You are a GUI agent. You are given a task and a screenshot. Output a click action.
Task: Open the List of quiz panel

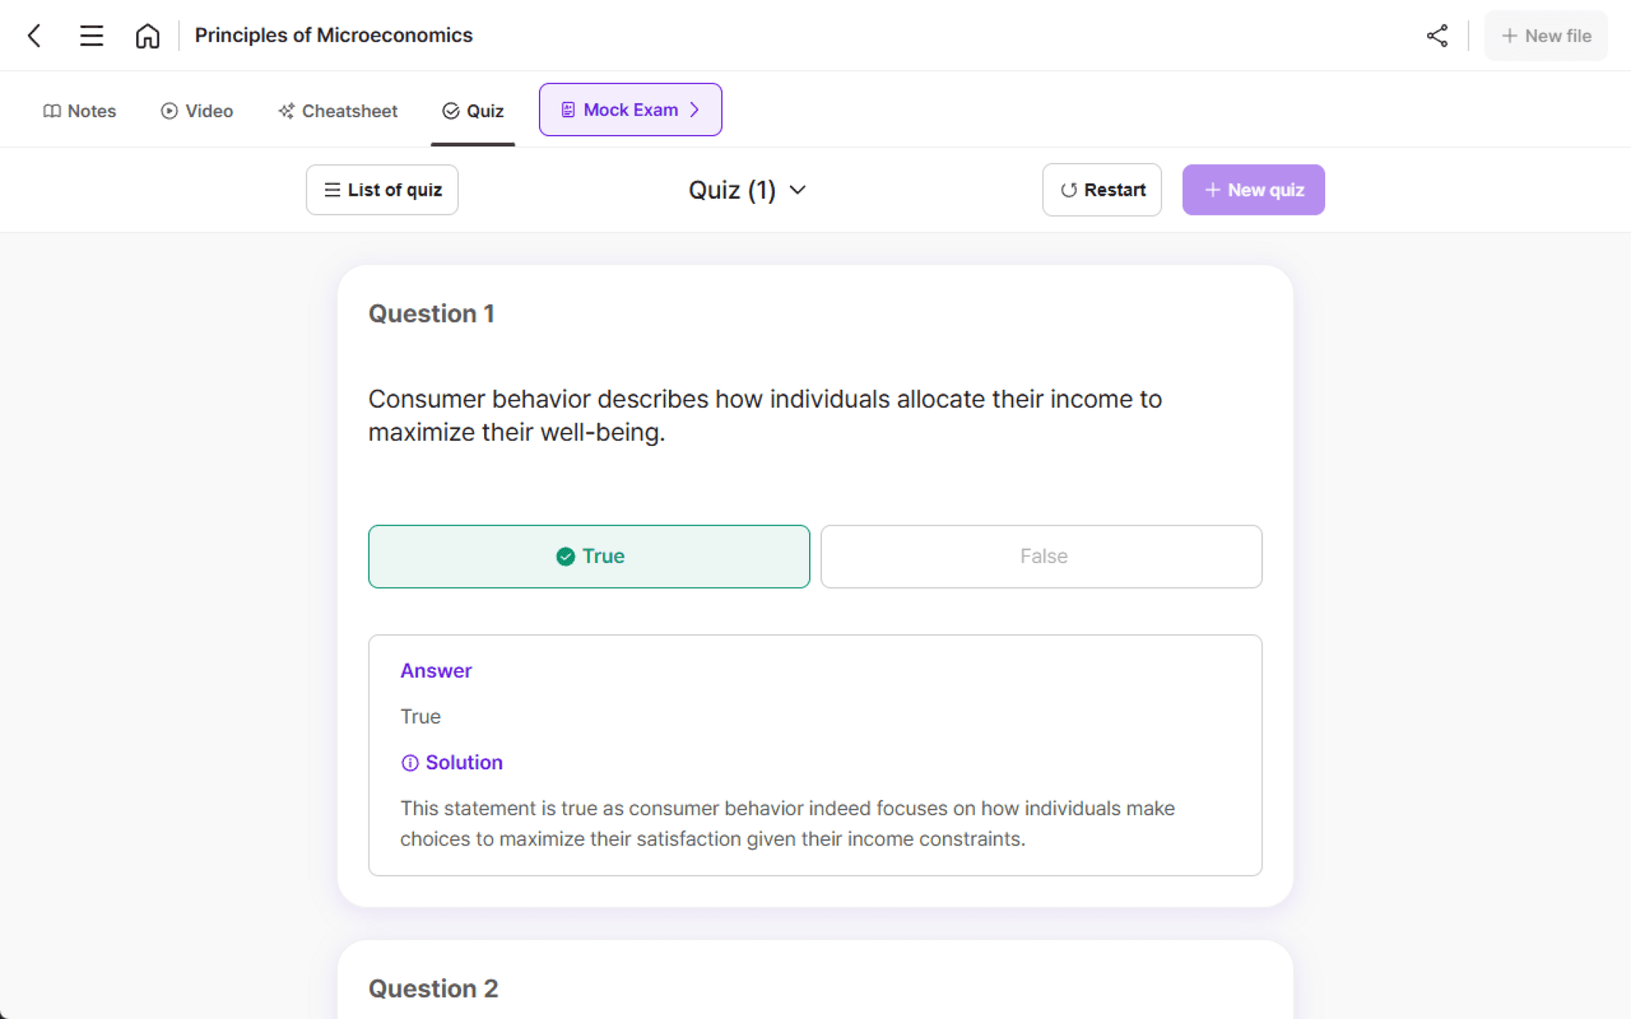(x=381, y=189)
